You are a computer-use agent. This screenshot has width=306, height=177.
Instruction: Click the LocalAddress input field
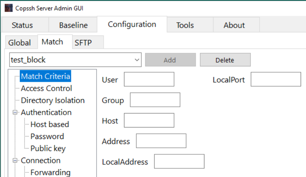179,162
